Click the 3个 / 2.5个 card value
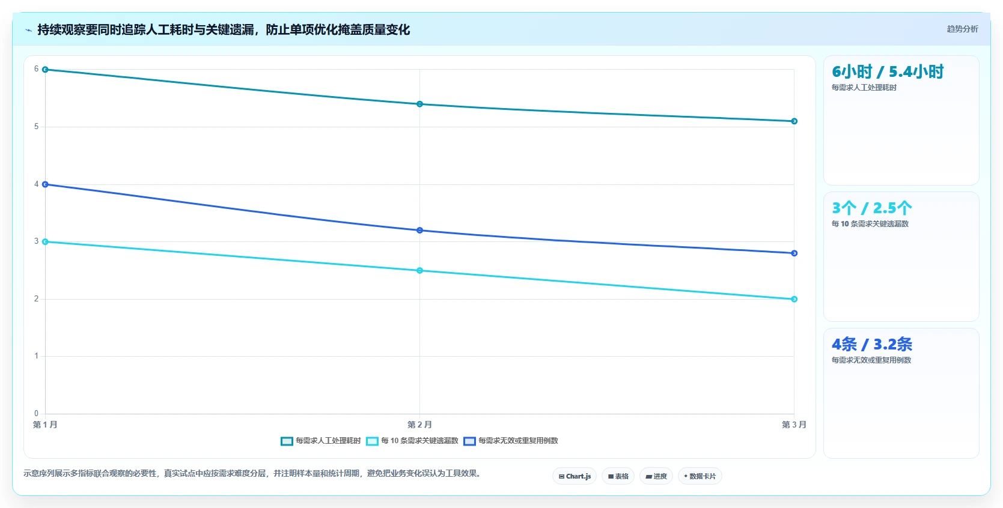Viewport: 1003px width, 508px height. point(872,208)
